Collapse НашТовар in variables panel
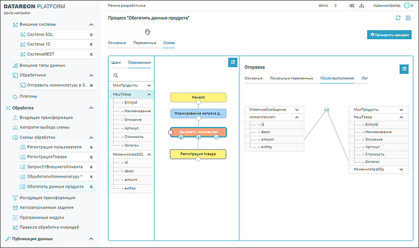 [x=149, y=94]
